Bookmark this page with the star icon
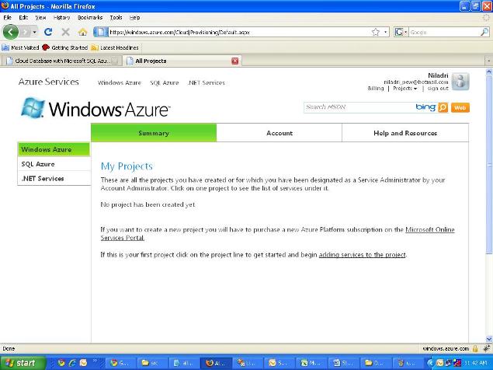This screenshot has width=493, height=370. tap(376, 32)
